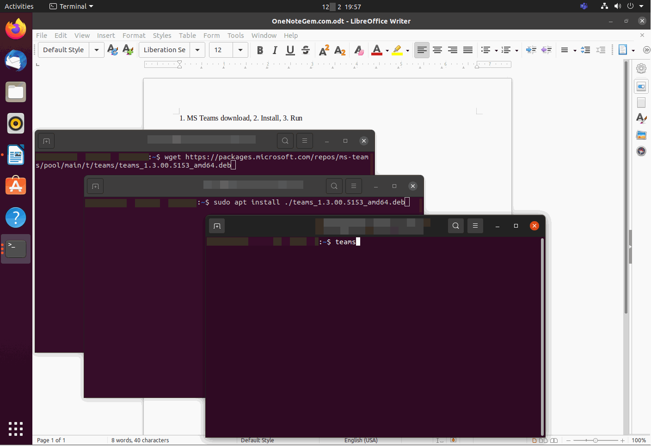Open the front terminal's hamburger menu
Image resolution: width=651 pixels, height=446 pixels.
(475, 226)
